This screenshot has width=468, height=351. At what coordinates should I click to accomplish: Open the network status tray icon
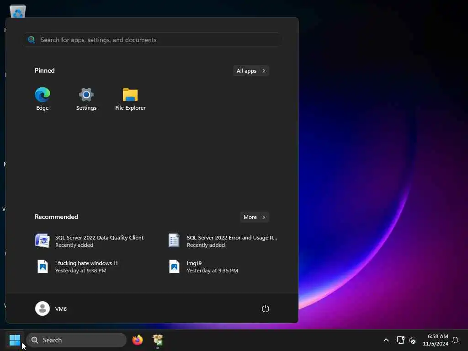(400, 340)
